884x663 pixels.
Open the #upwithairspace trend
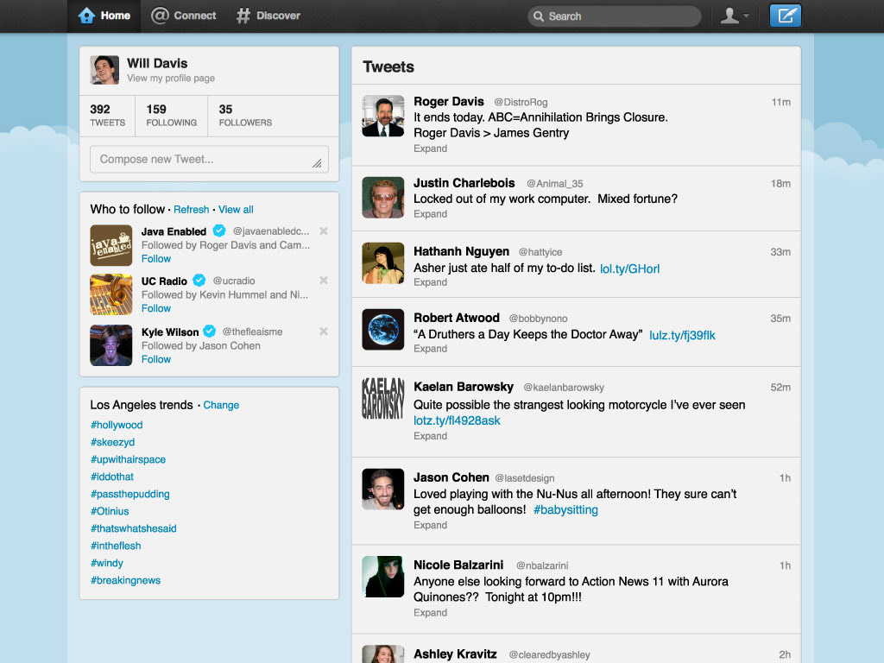128,459
